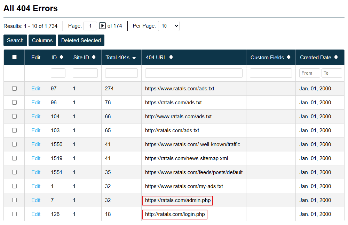348x225 pixels.
Task: Click the Results 1 - 10 of 1,734 text
Action: tap(30, 26)
